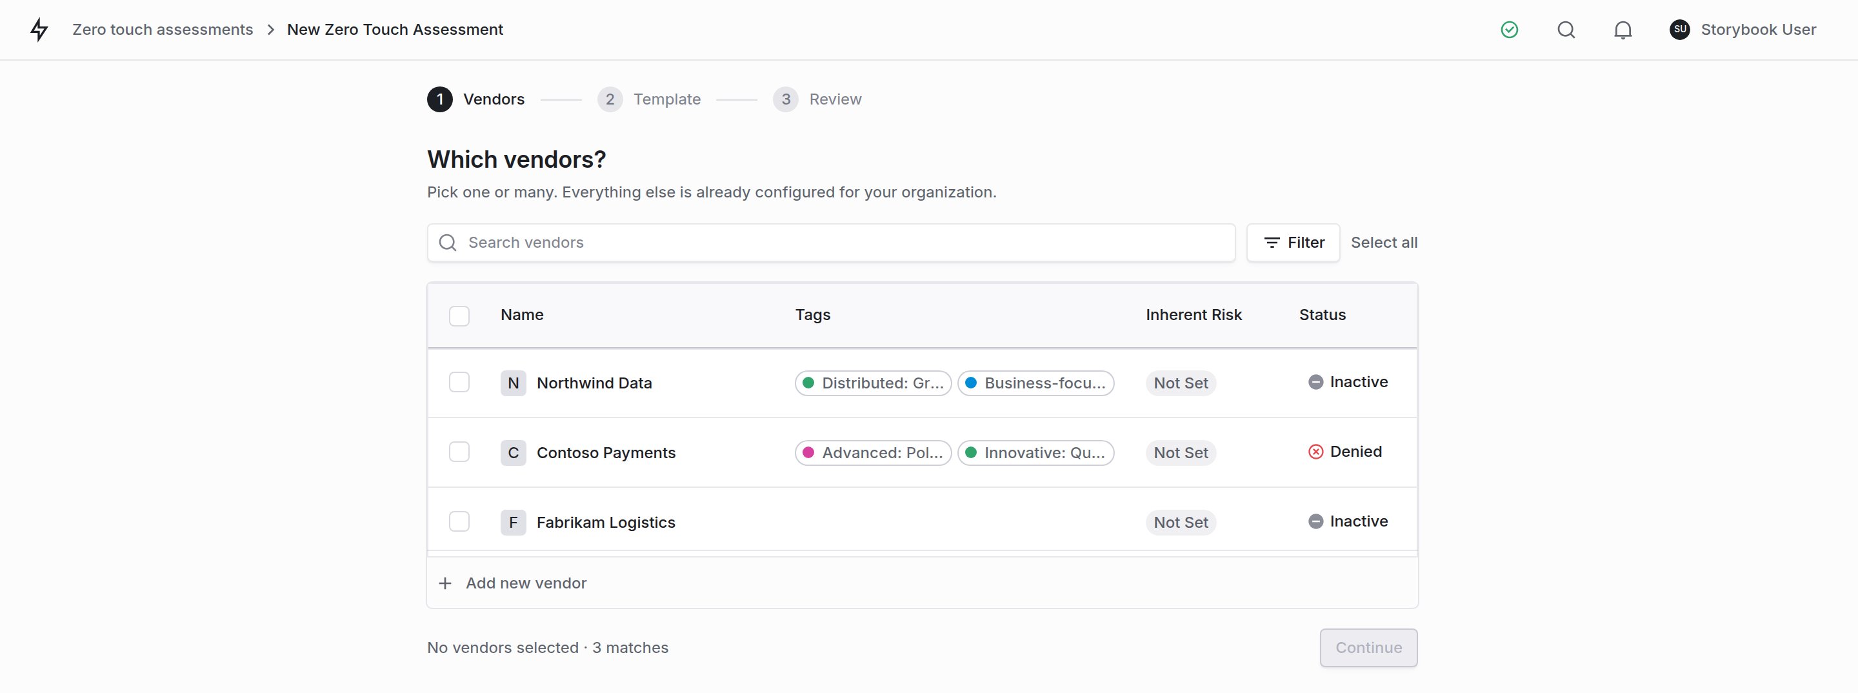Screen dimensions: 1858x693
Task: Check the Fabrikam Logistics row checkbox
Action: click(x=459, y=521)
